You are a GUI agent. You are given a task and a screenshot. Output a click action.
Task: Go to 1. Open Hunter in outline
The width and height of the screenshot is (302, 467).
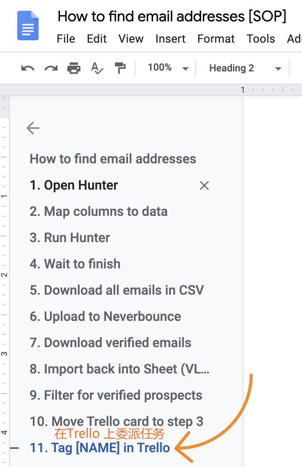click(x=74, y=185)
